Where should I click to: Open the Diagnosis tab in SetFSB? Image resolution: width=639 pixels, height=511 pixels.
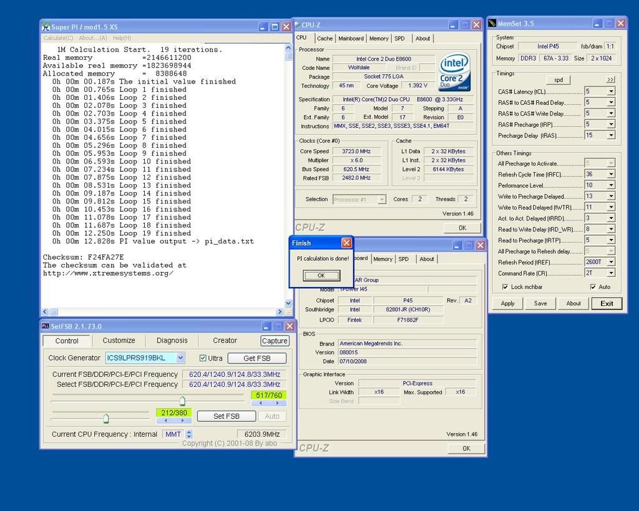(172, 340)
